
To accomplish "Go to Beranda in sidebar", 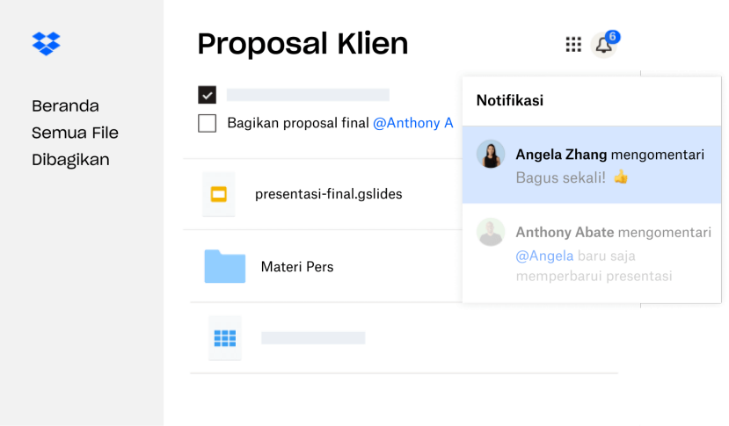I will (65, 106).
